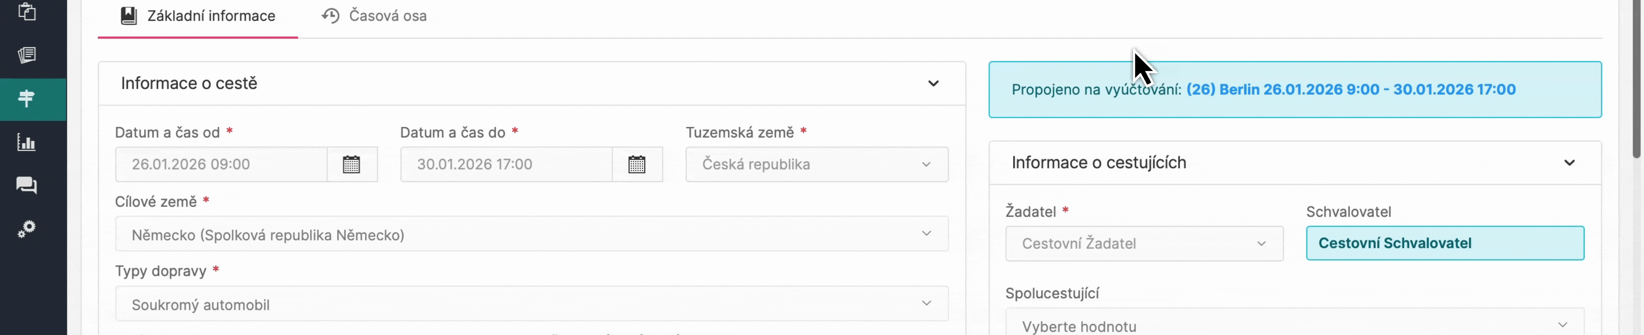Image resolution: width=1644 pixels, height=335 pixels.
Task: Open the calendar picker for 'Datum a čas od'
Action: [352, 164]
